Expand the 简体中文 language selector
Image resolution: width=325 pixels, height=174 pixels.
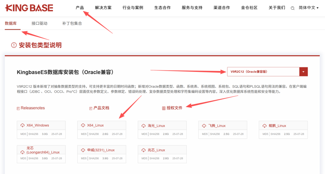pos(308,7)
